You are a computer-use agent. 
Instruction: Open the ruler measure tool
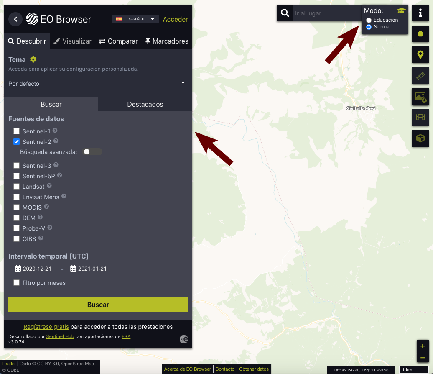(420, 76)
